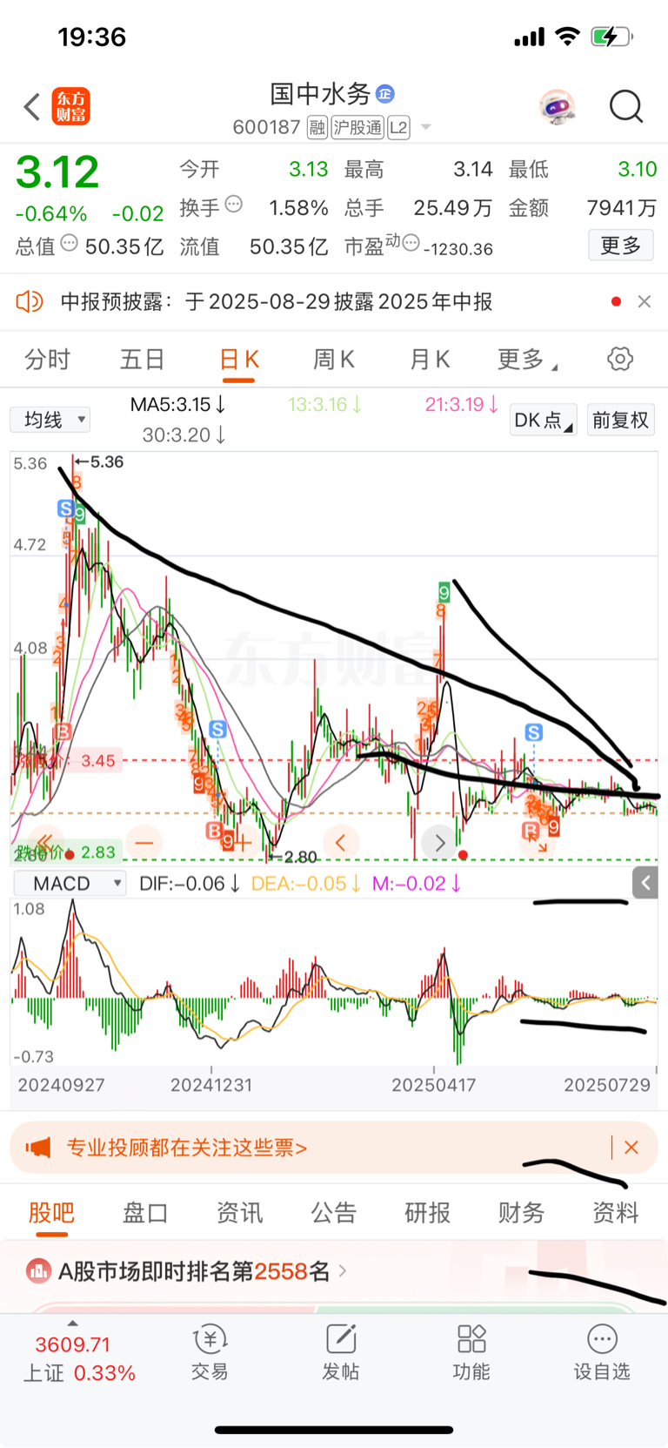
Task: Tap the 沪股通 tag
Action: (x=357, y=128)
